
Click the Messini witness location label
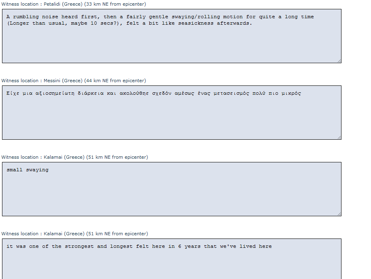[74, 81]
